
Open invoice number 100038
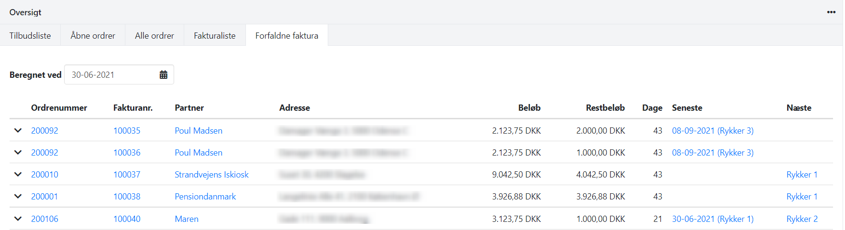(x=127, y=197)
